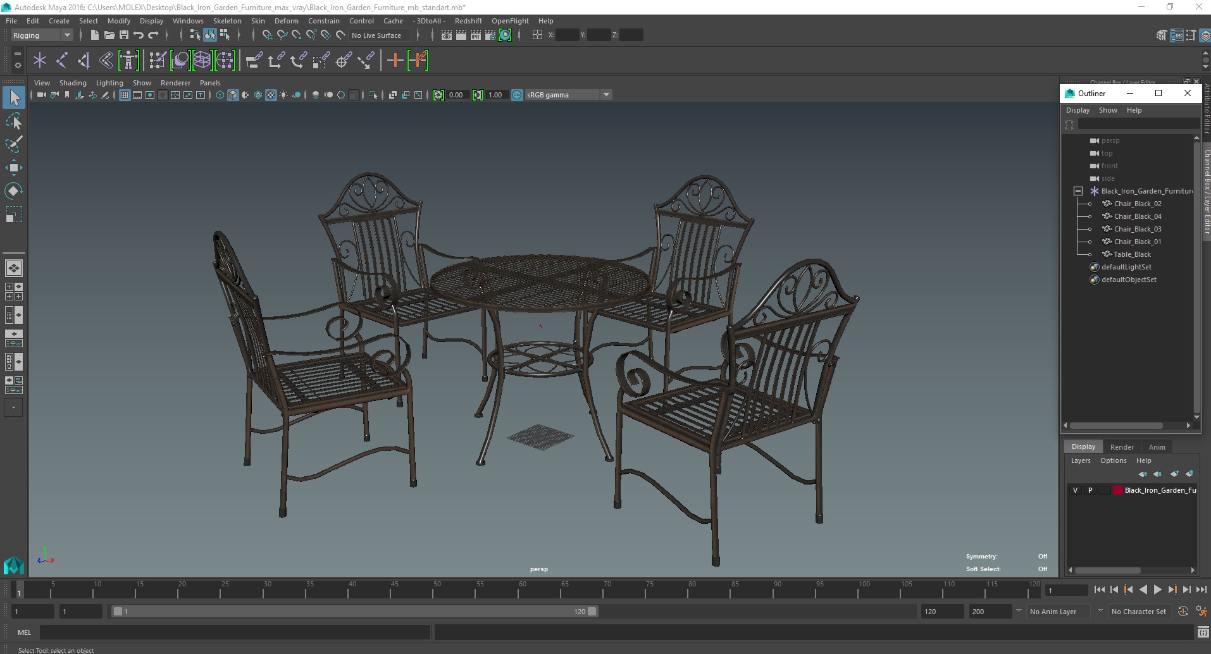Enable Snap to Grids icon
This screenshot has height=654, width=1211.
267,35
